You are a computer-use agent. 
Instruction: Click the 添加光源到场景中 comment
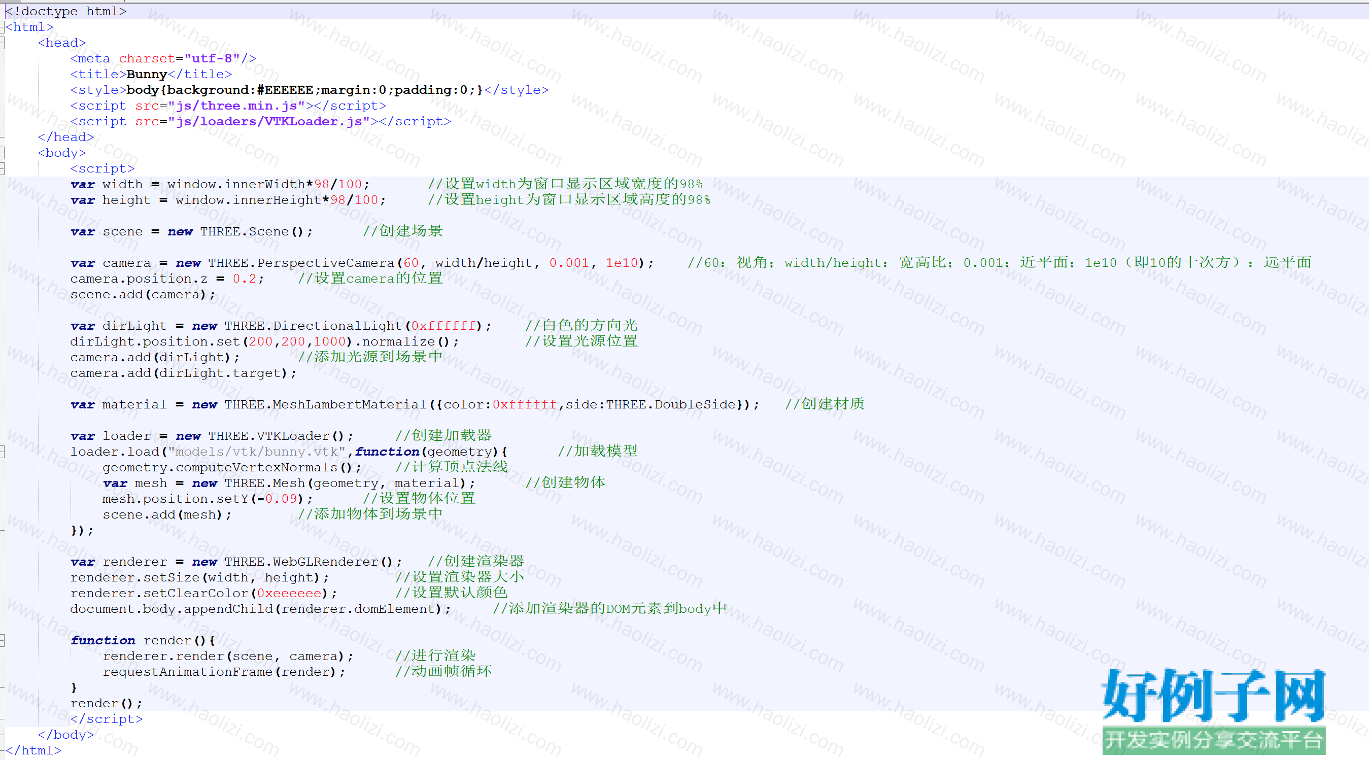(x=370, y=357)
